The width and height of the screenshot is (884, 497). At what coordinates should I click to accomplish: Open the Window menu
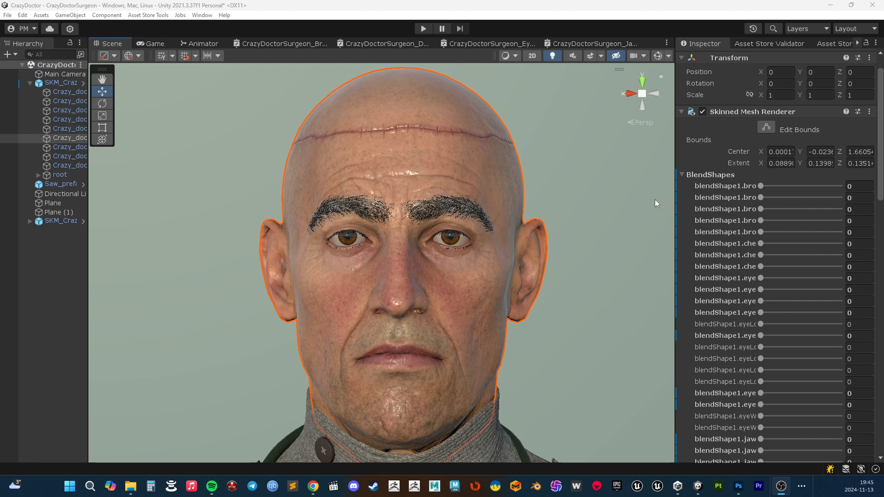coord(202,15)
